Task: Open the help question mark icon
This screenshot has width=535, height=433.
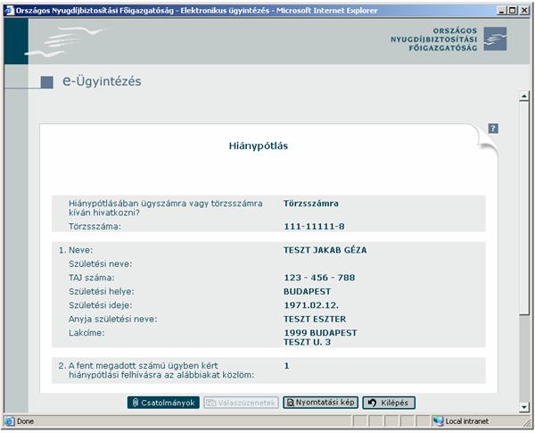Action: [493, 129]
